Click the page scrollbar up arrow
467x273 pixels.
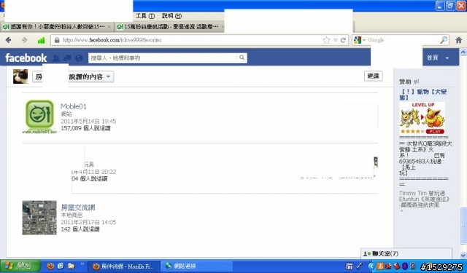point(463,52)
